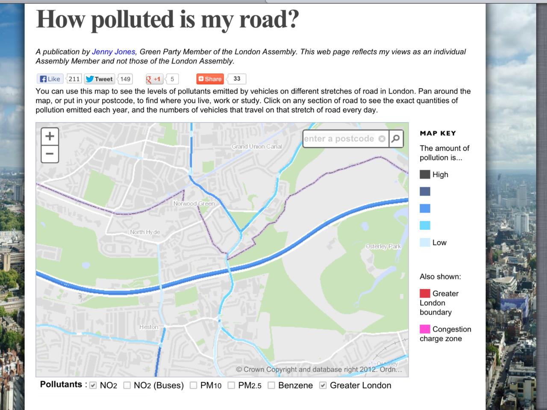Click the Google +1 button
This screenshot has height=410, width=547.
click(154, 79)
